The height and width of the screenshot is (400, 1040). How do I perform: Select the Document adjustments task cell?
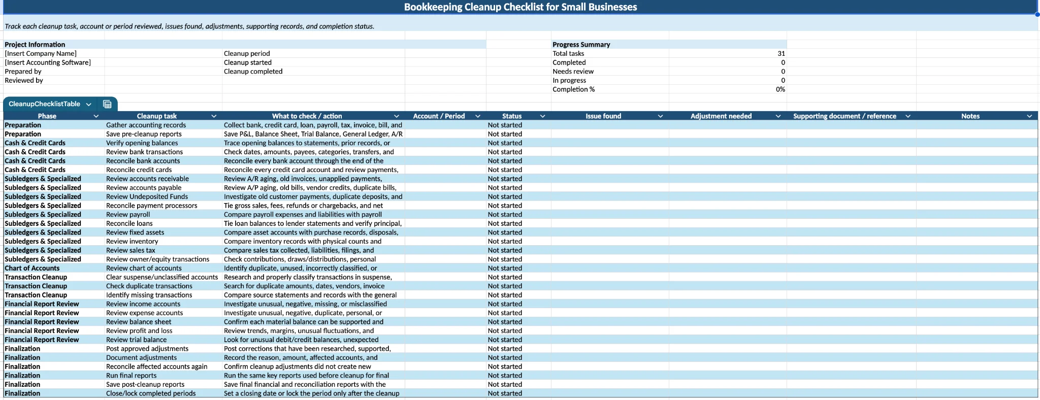[163, 357]
